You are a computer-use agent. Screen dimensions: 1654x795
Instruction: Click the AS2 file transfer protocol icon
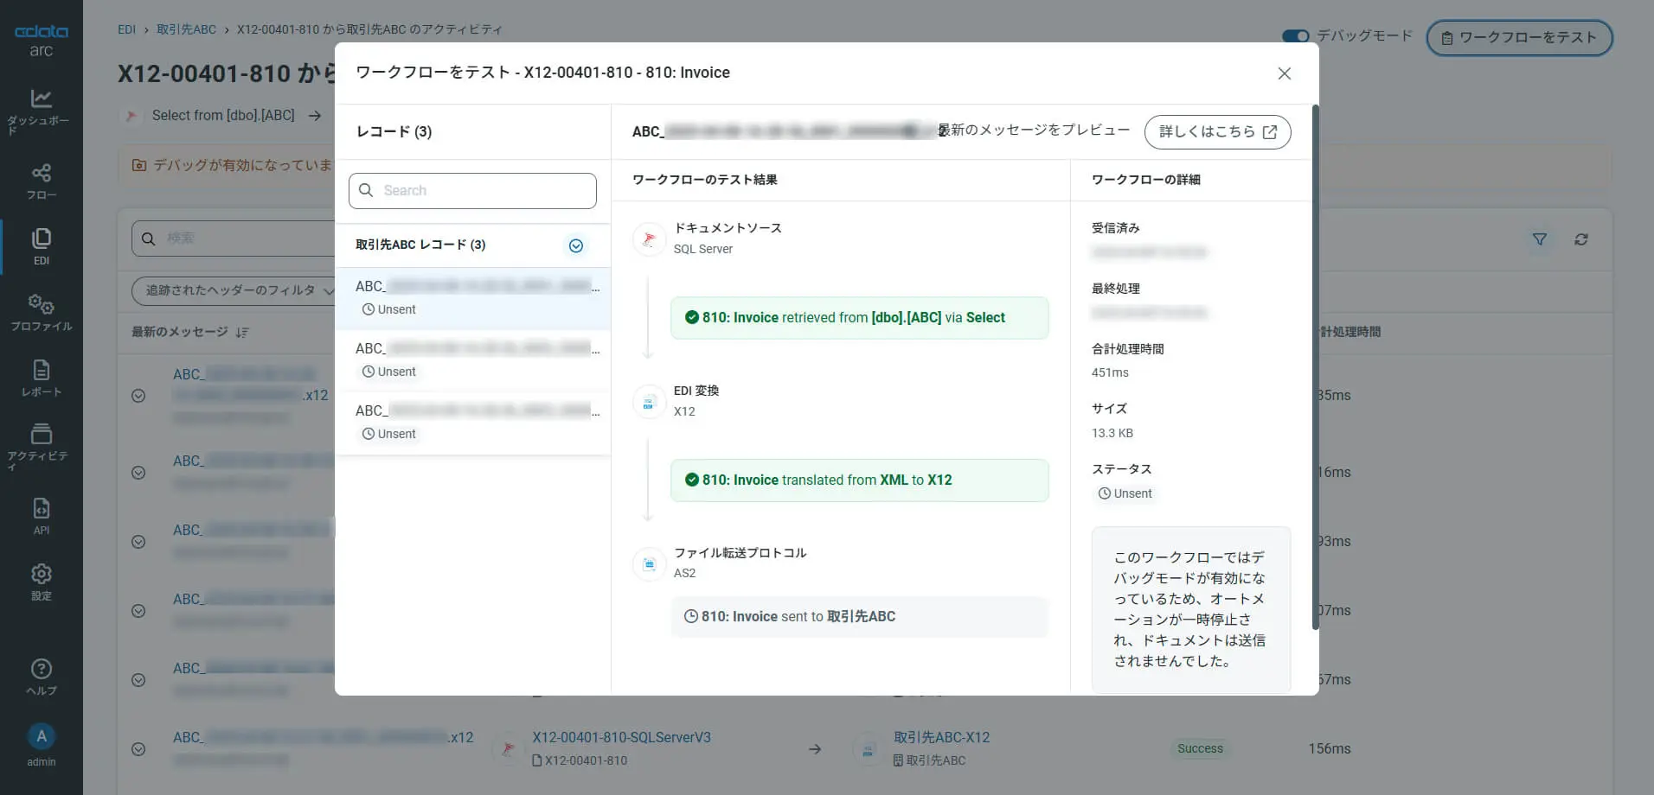649,563
